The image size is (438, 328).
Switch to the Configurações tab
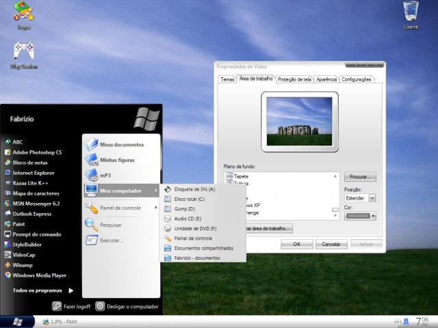tap(357, 79)
